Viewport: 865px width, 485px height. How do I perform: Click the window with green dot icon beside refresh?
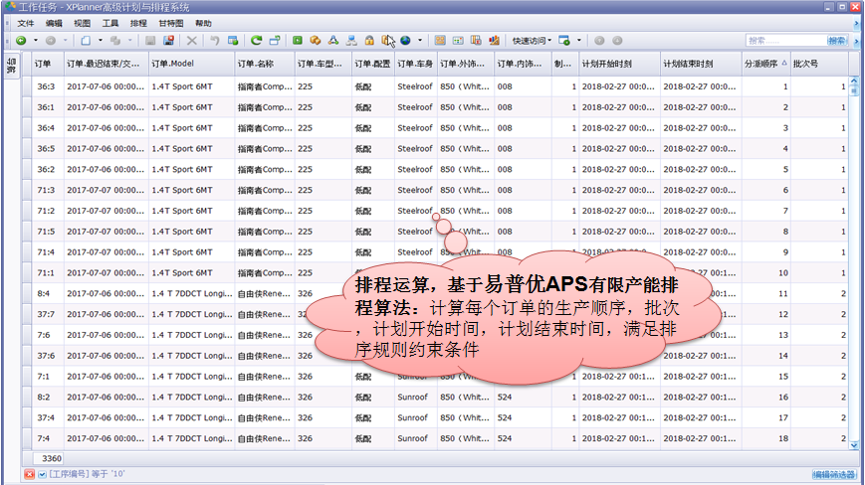click(x=233, y=41)
